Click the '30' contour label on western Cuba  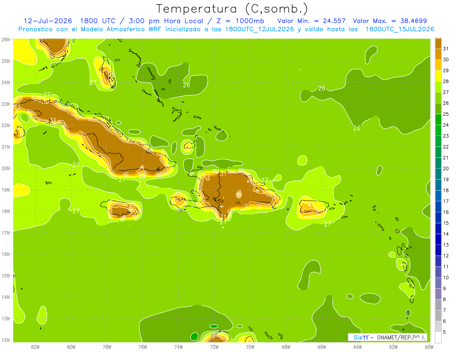click(x=46, y=101)
